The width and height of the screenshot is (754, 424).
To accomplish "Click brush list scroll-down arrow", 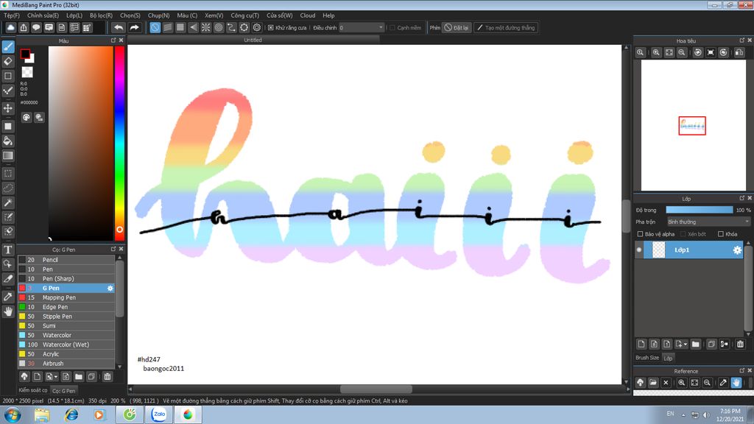I will (119, 367).
